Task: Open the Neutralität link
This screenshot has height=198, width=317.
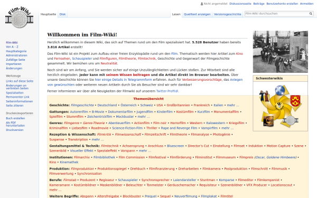Action: click(109, 63)
